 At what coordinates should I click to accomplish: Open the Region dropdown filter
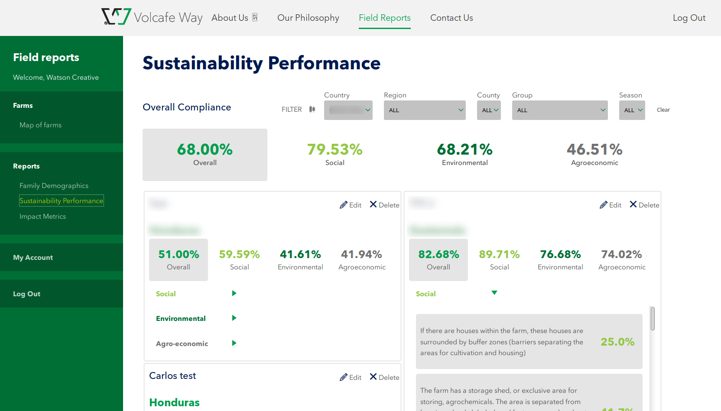[x=425, y=110]
